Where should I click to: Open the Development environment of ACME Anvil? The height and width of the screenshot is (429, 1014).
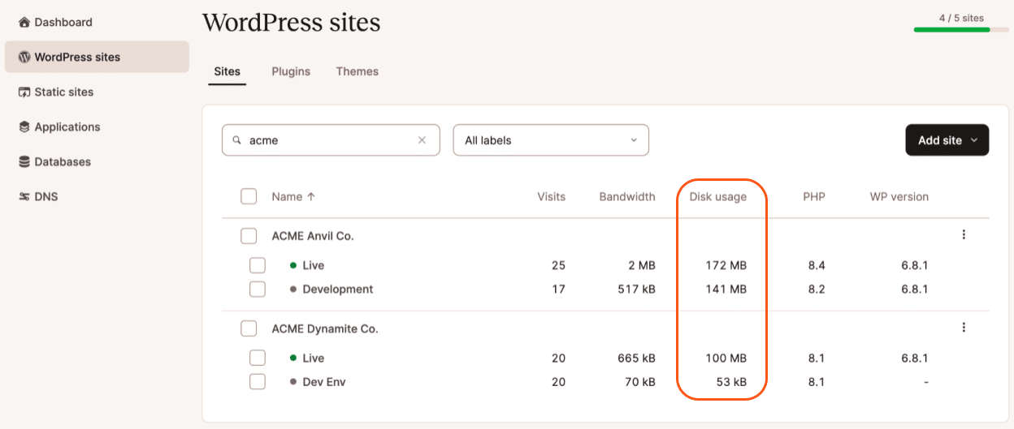click(x=337, y=289)
